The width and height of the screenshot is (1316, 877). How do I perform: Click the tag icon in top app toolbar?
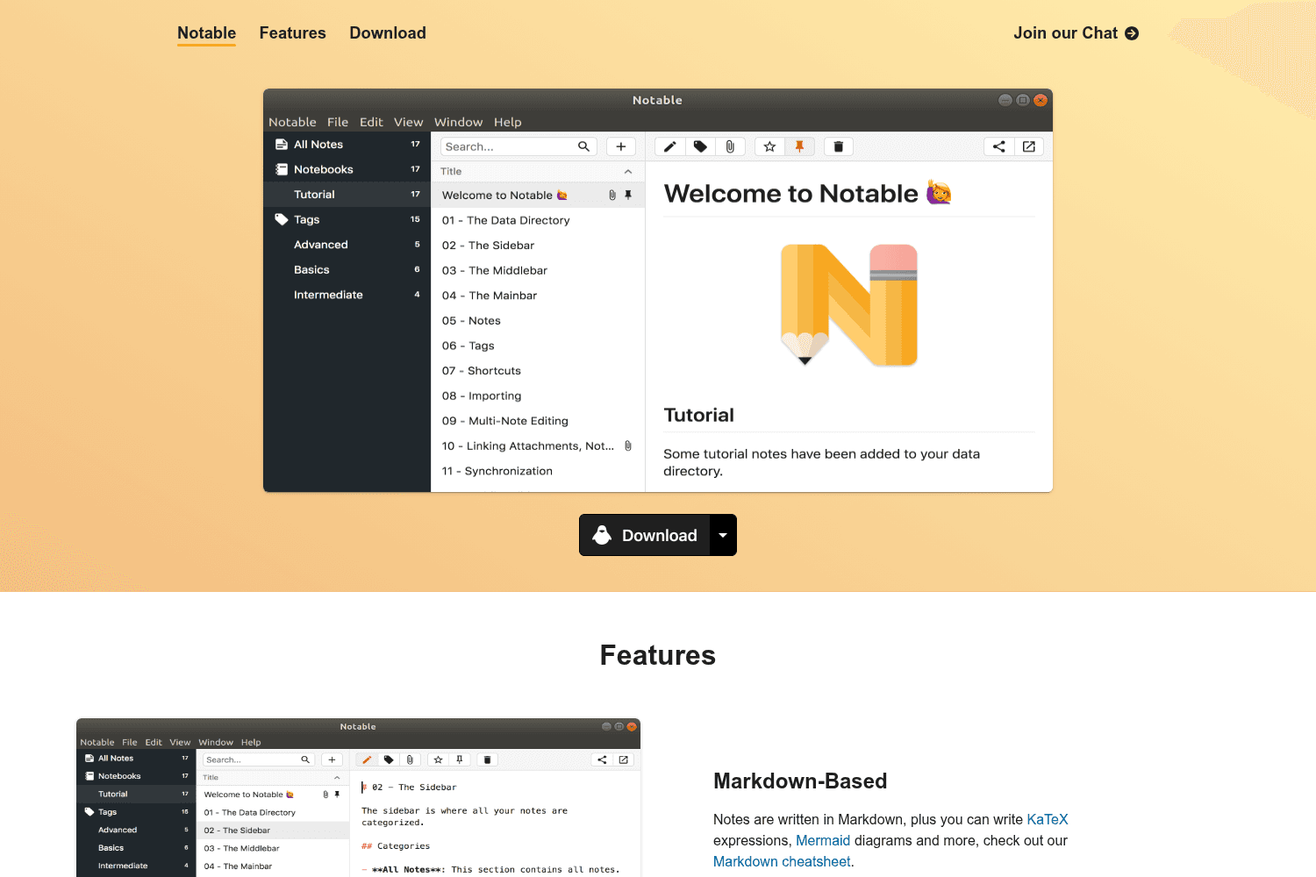click(x=700, y=146)
